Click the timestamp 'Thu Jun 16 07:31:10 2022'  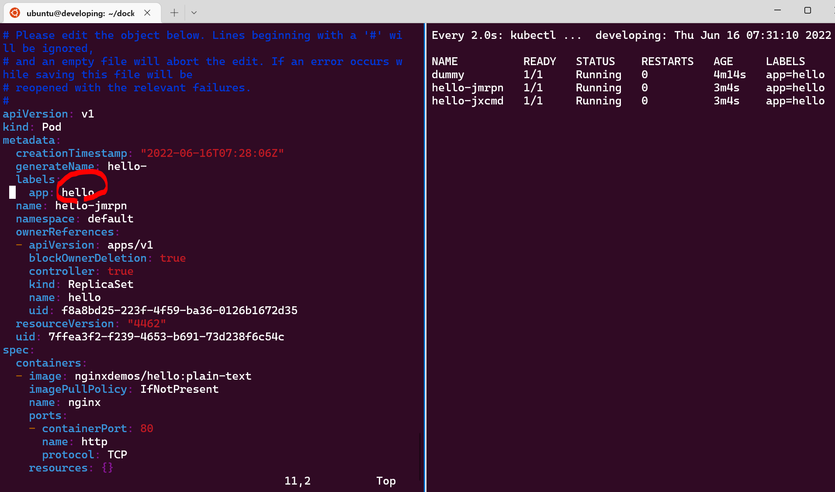coord(753,35)
